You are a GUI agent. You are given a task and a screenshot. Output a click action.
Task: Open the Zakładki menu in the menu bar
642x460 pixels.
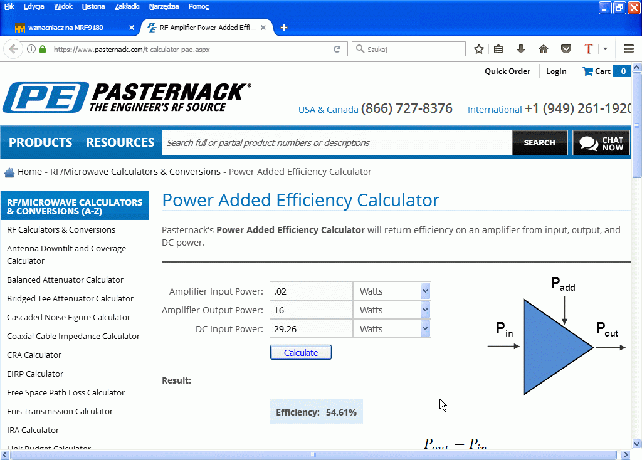click(x=127, y=6)
